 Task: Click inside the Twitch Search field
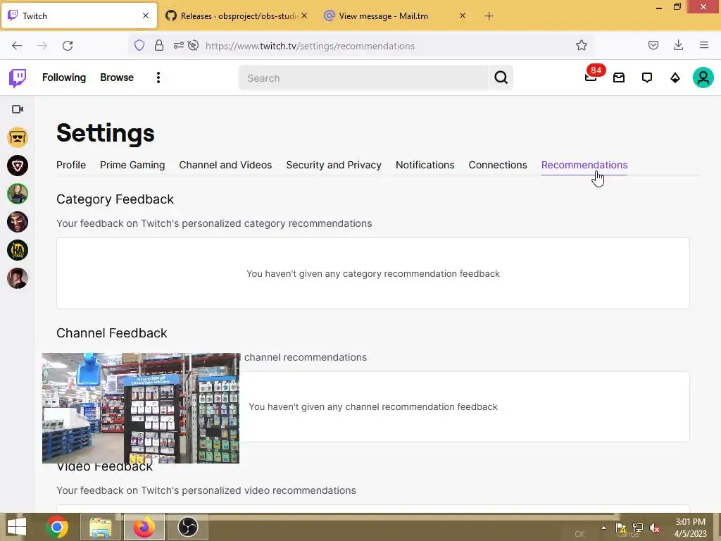pyautogui.click(x=364, y=77)
